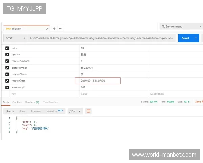Uncheck the receiveDate parameter checkbox
The height and width of the screenshot is (163, 203).
pyautogui.click(x=7, y=81)
